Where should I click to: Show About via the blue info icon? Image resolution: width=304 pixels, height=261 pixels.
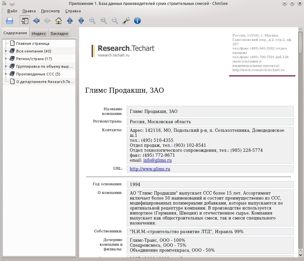[x=137, y=21]
